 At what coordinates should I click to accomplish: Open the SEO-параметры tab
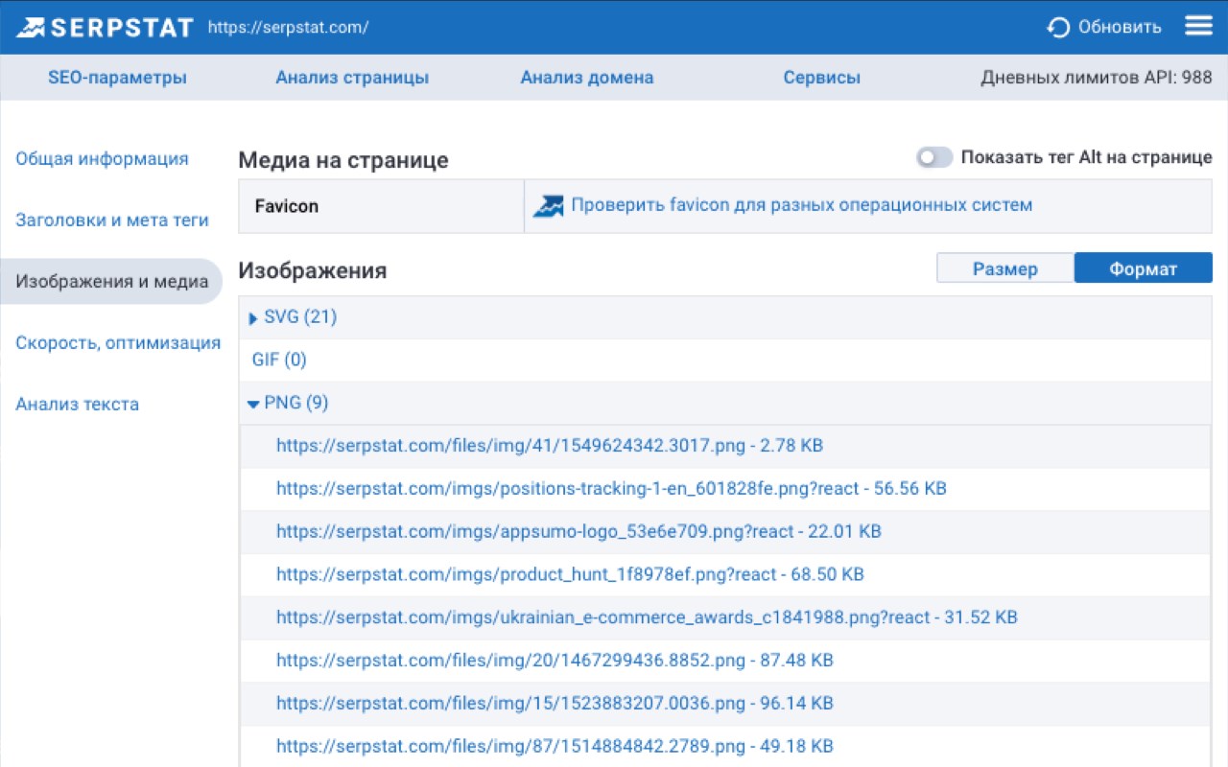click(117, 78)
